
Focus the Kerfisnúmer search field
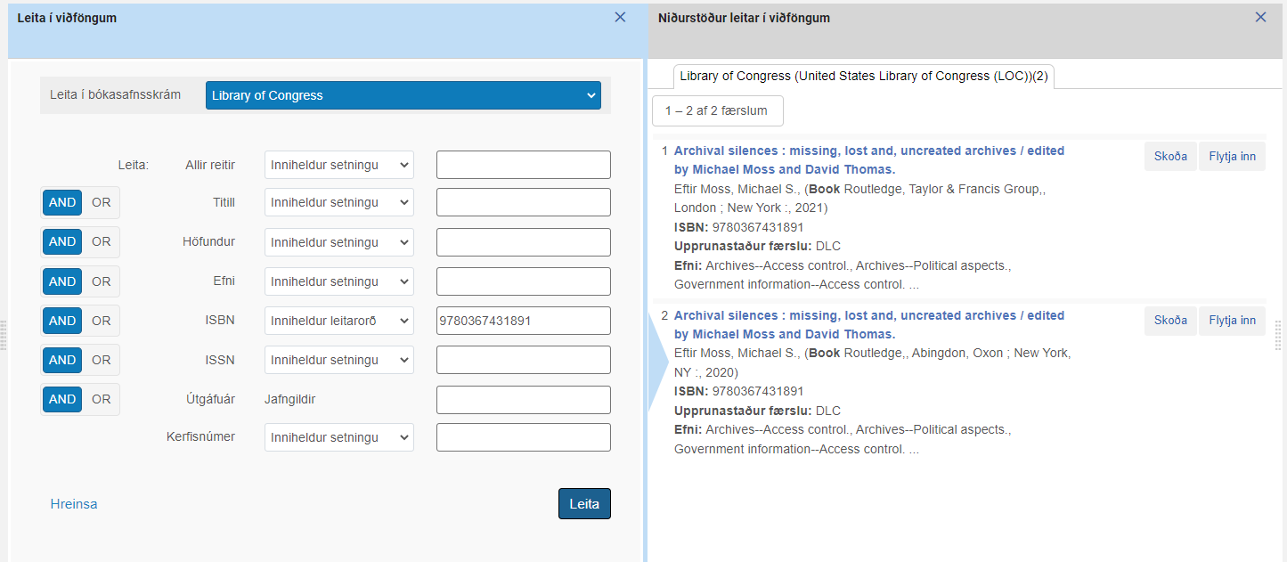(x=524, y=437)
